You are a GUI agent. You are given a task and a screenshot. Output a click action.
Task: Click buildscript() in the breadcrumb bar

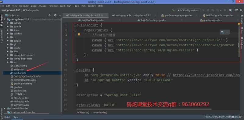point(83,113)
